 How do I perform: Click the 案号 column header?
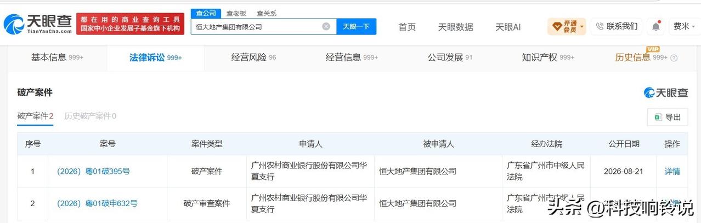108,144
